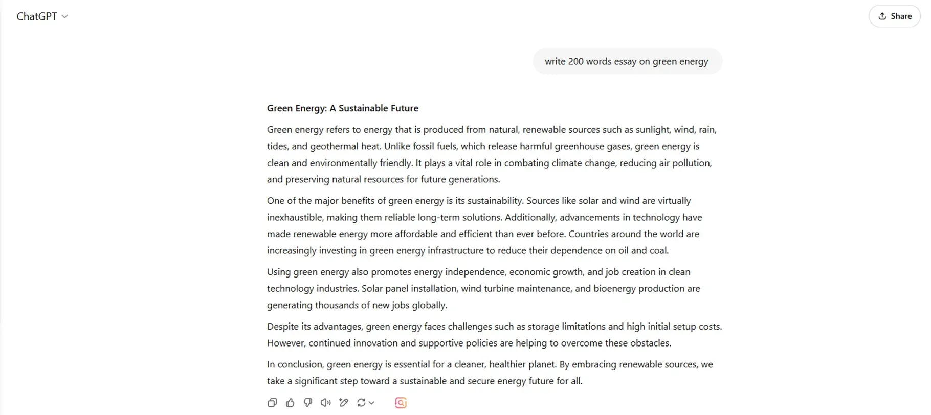
Task: Click the user prompt message bubble
Action: (627, 61)
